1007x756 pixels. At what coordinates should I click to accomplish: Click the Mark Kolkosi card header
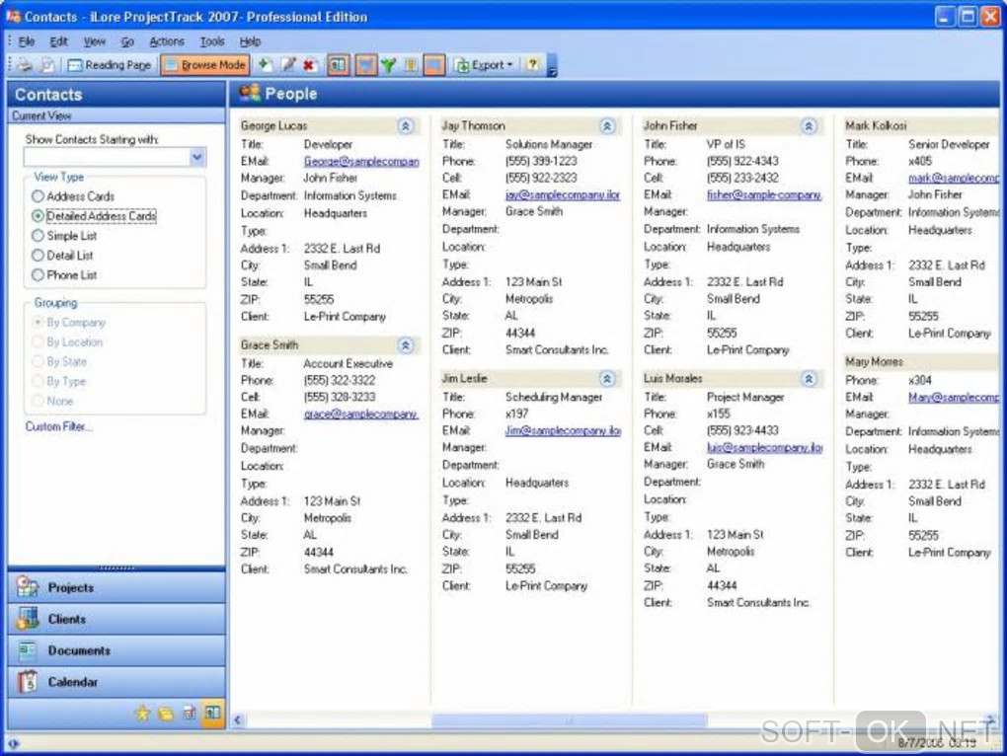(x=921, y=125)
